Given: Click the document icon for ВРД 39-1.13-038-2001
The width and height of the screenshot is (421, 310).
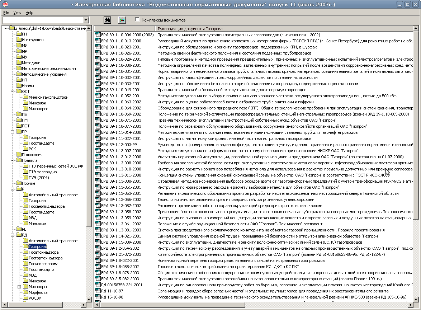Looking at the screenshot, I should [98, 181].
